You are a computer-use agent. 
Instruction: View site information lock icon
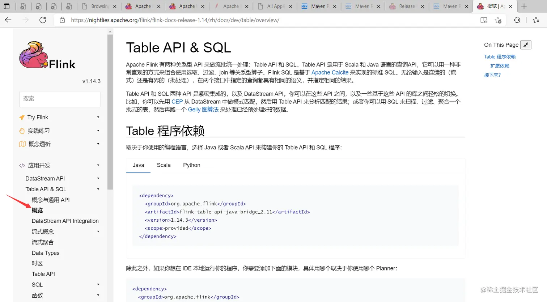pyautogui.click(x=62, y=20)
